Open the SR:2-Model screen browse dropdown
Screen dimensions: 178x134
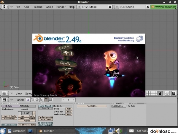click(79, 7)
